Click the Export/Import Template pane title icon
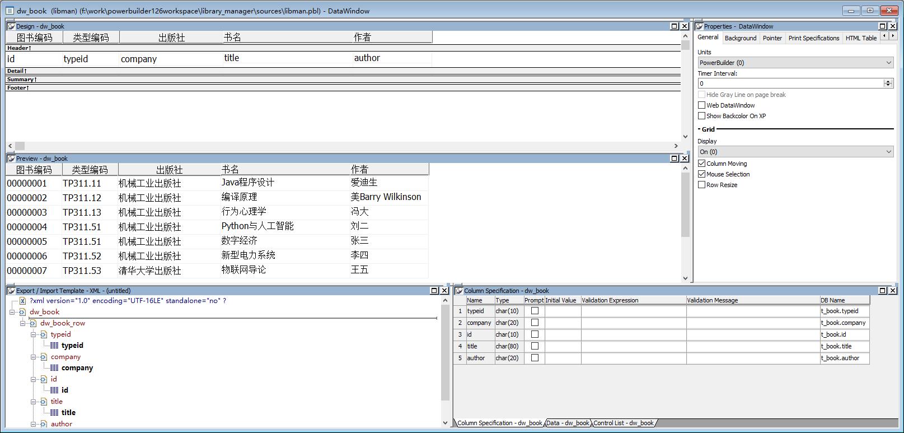The width and height of the screenshot is (904, 433). tap(11, 291)
